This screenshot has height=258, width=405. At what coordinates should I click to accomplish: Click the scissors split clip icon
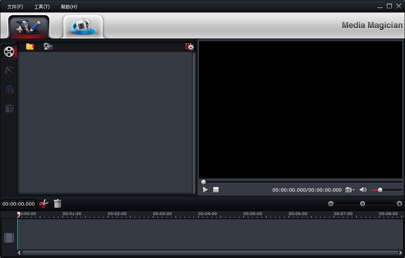(x=44, y=204)
